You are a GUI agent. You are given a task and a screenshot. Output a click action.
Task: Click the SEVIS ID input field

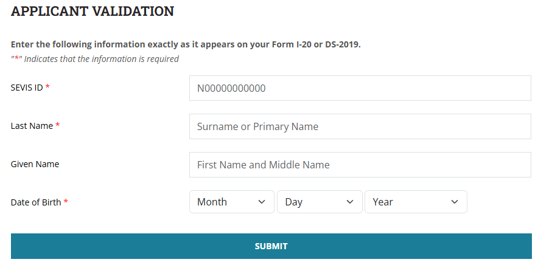[360, 88]
